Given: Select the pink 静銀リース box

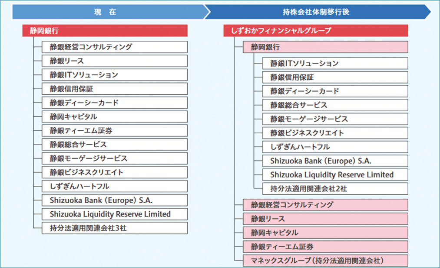Looking at the screenshot, I should 325,219.
